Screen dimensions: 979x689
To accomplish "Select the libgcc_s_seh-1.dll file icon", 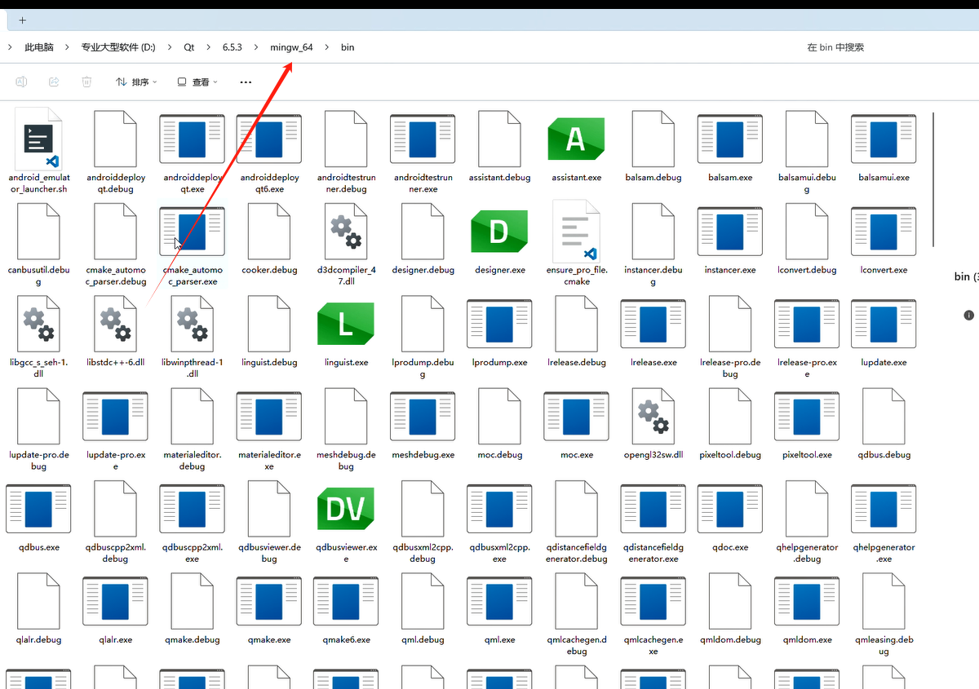I will pos(38,324).
